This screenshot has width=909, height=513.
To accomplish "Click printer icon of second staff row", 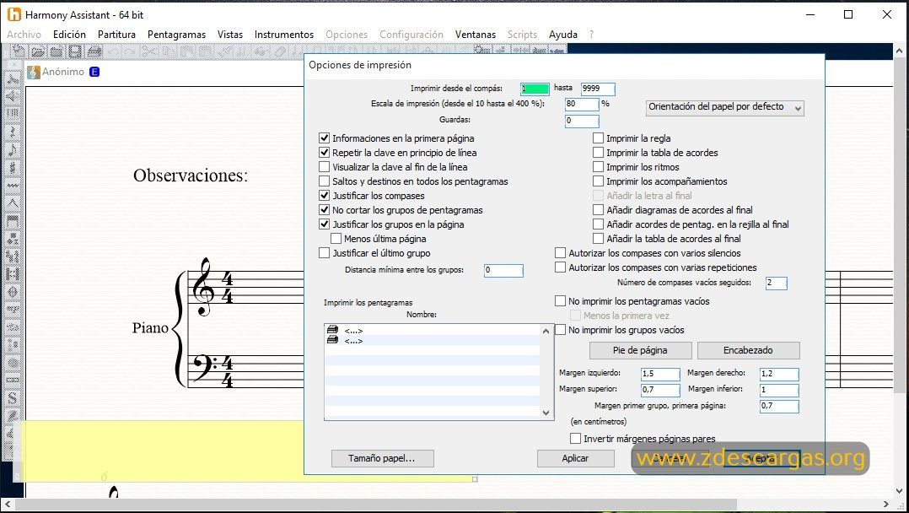I will 332,340.
